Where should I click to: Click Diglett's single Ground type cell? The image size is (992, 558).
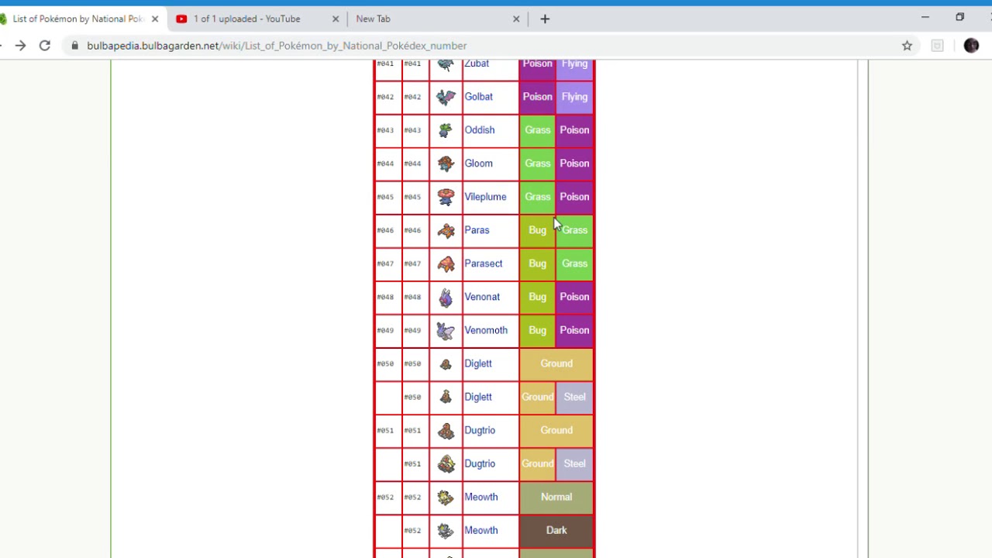click(556, 363)
